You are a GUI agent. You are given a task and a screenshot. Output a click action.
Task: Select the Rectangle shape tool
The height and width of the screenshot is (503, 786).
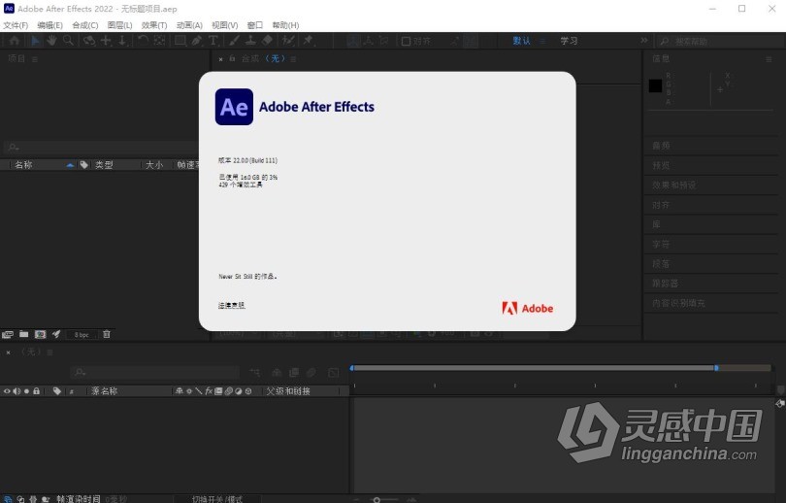point(180,41)
